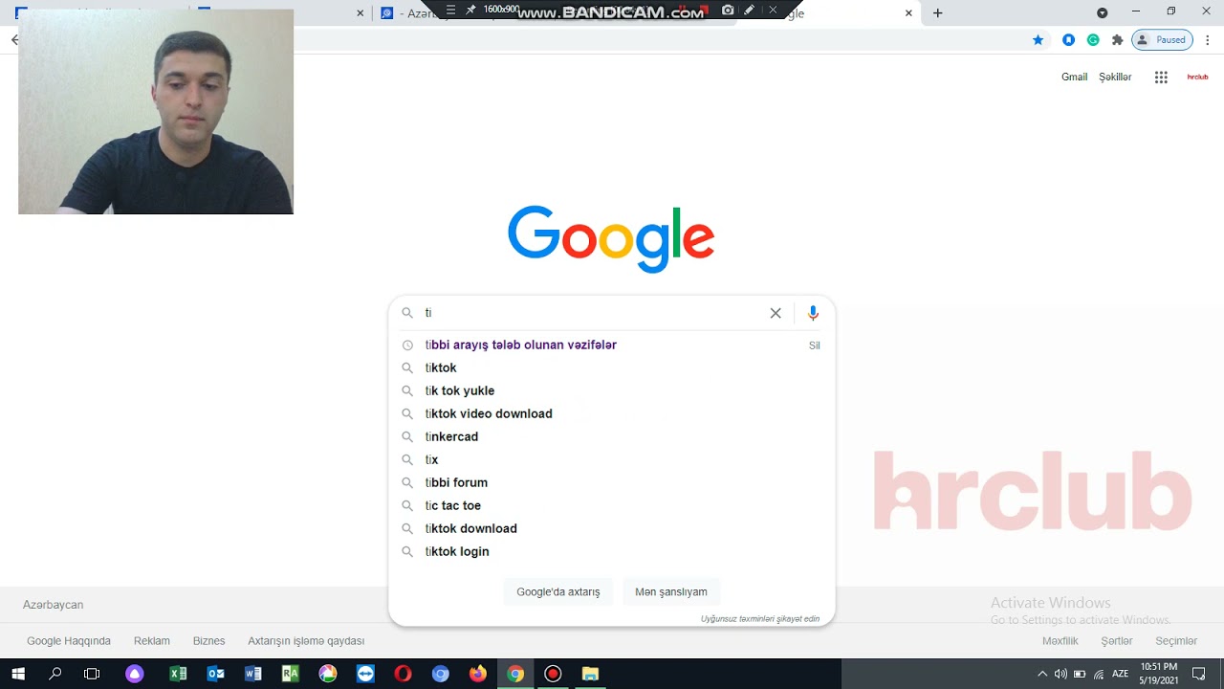Open the Bandicam menu lines icon

450,11
